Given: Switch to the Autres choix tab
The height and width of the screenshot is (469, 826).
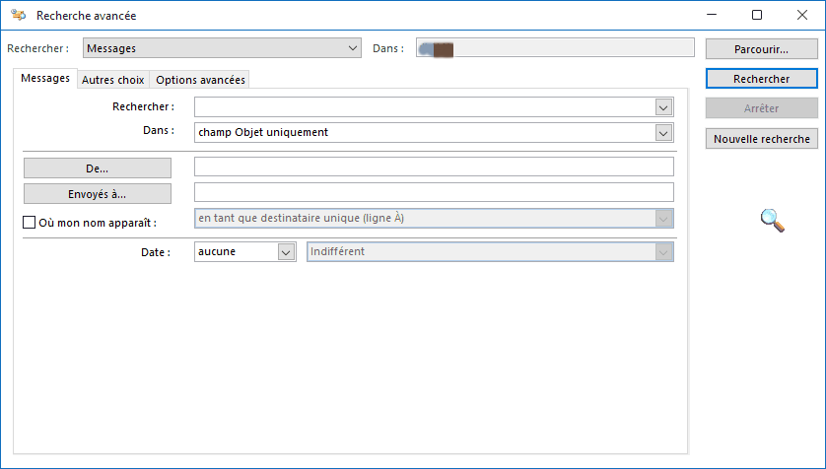Looking at the screenshot, I should pos(112,80).
